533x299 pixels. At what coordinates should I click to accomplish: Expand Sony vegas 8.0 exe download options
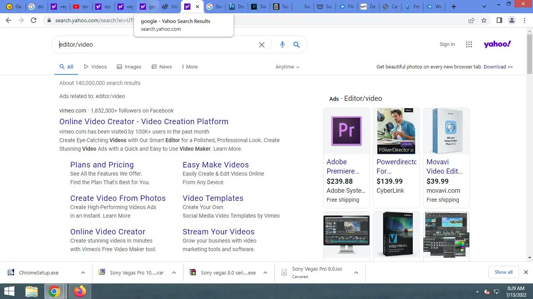click(x=265, y=273)
